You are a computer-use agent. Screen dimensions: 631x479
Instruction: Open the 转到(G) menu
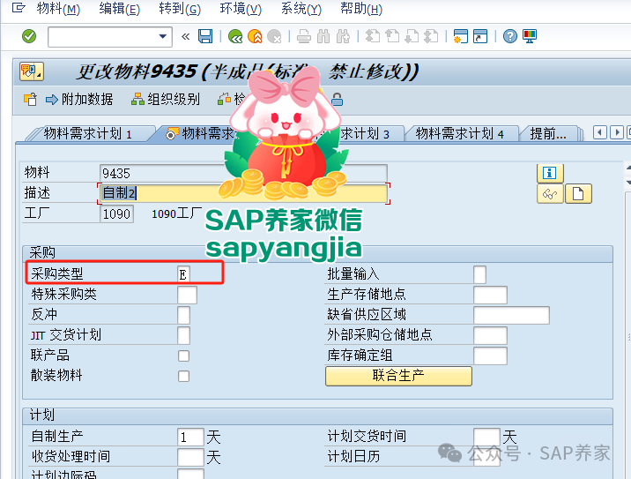point(180,9)
